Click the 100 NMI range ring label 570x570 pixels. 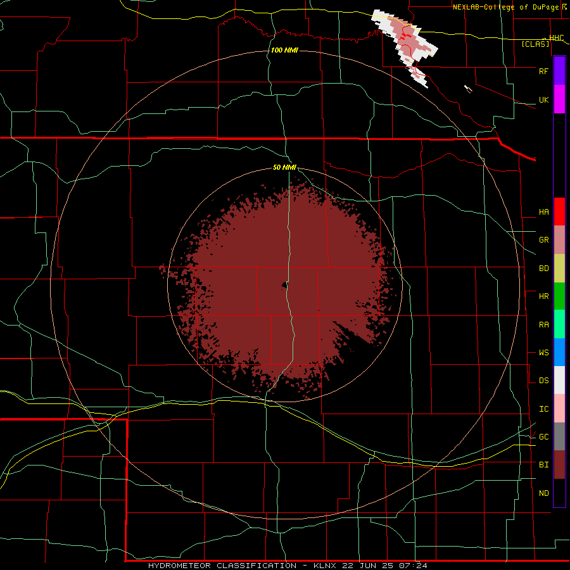pos(284,50)
